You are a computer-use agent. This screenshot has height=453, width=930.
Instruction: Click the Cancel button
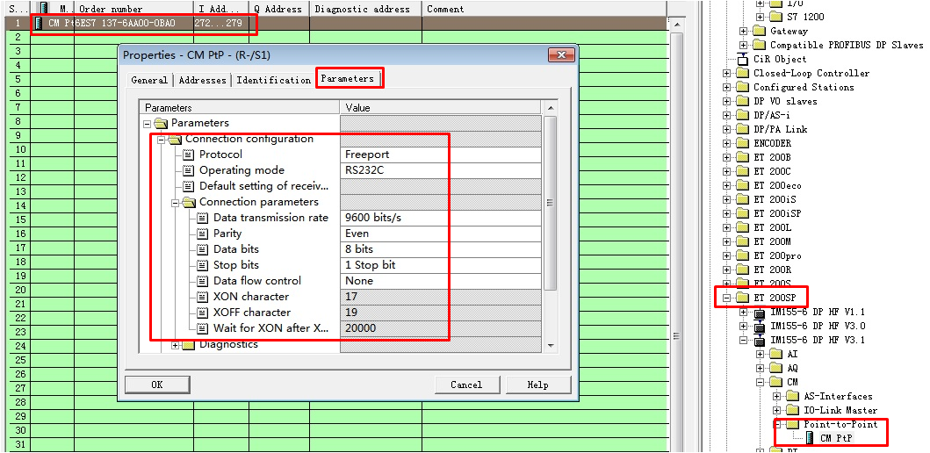click(466, 385)
